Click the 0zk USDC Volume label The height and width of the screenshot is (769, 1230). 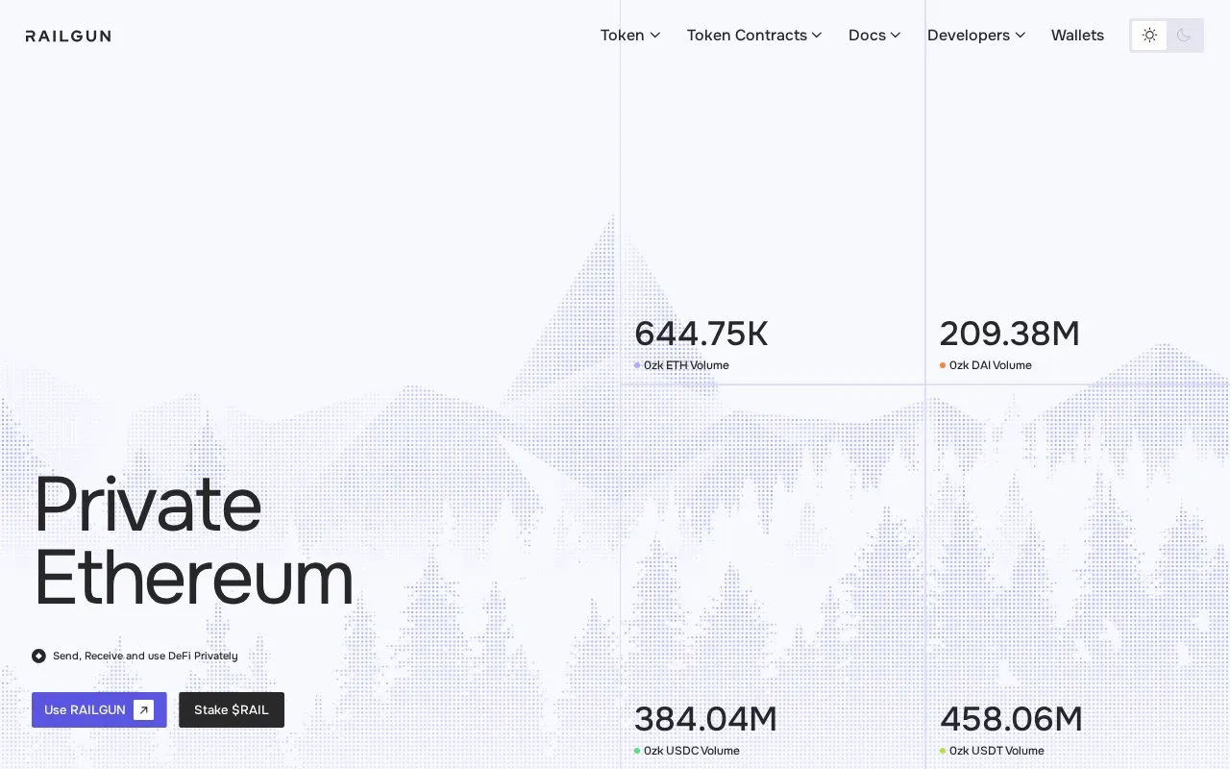(692, 751)
